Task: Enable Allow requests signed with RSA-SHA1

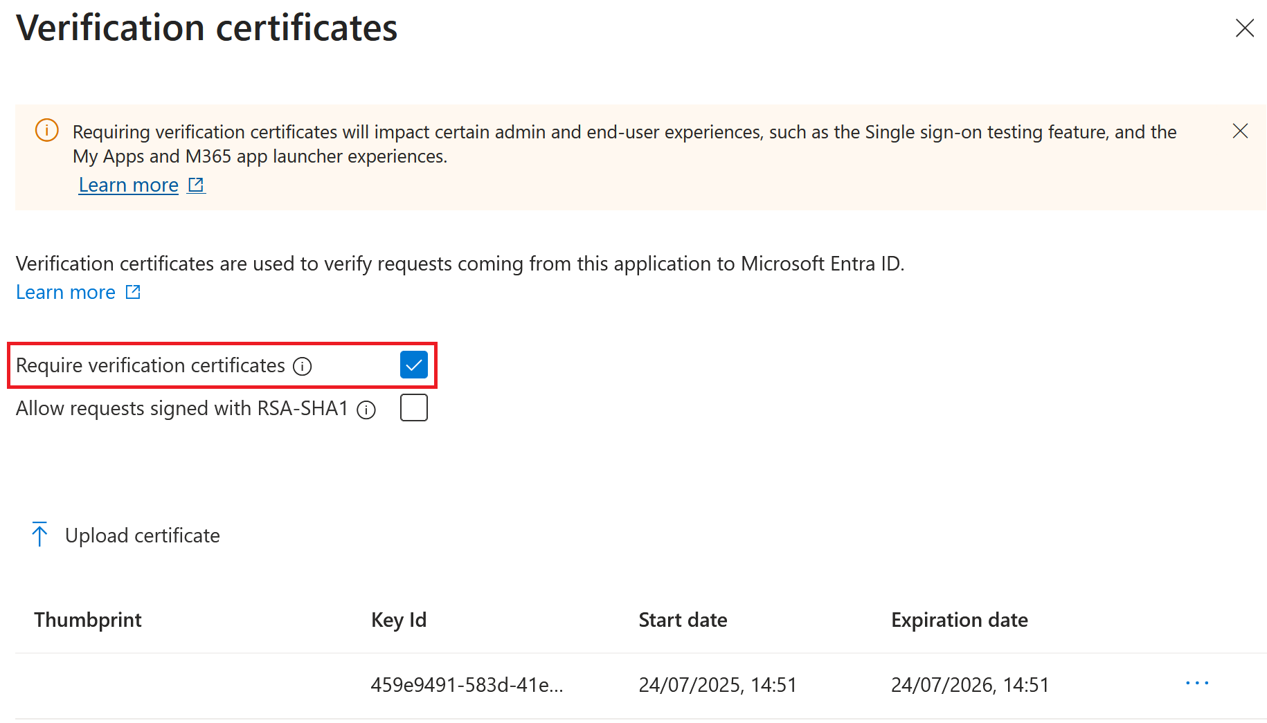Action: [x=413, y=408]
